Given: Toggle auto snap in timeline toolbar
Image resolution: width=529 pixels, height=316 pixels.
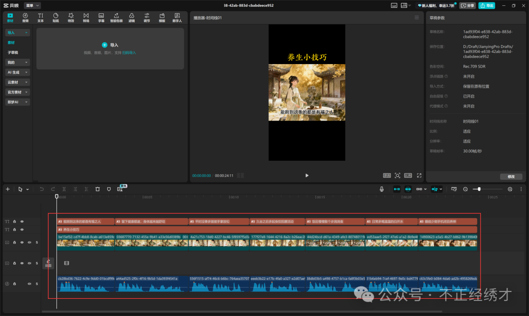Looking at the screenshot, I should pyautogui.click(x=408, y=189).
